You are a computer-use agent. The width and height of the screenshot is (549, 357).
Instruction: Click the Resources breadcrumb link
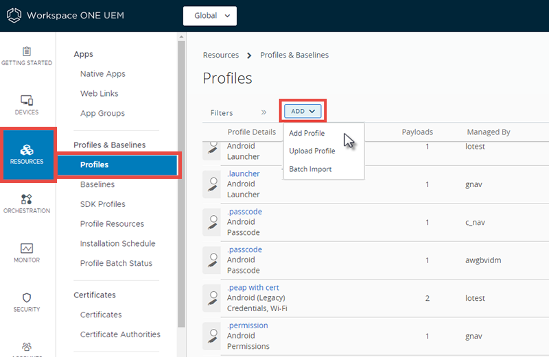[x=221, y=56]
